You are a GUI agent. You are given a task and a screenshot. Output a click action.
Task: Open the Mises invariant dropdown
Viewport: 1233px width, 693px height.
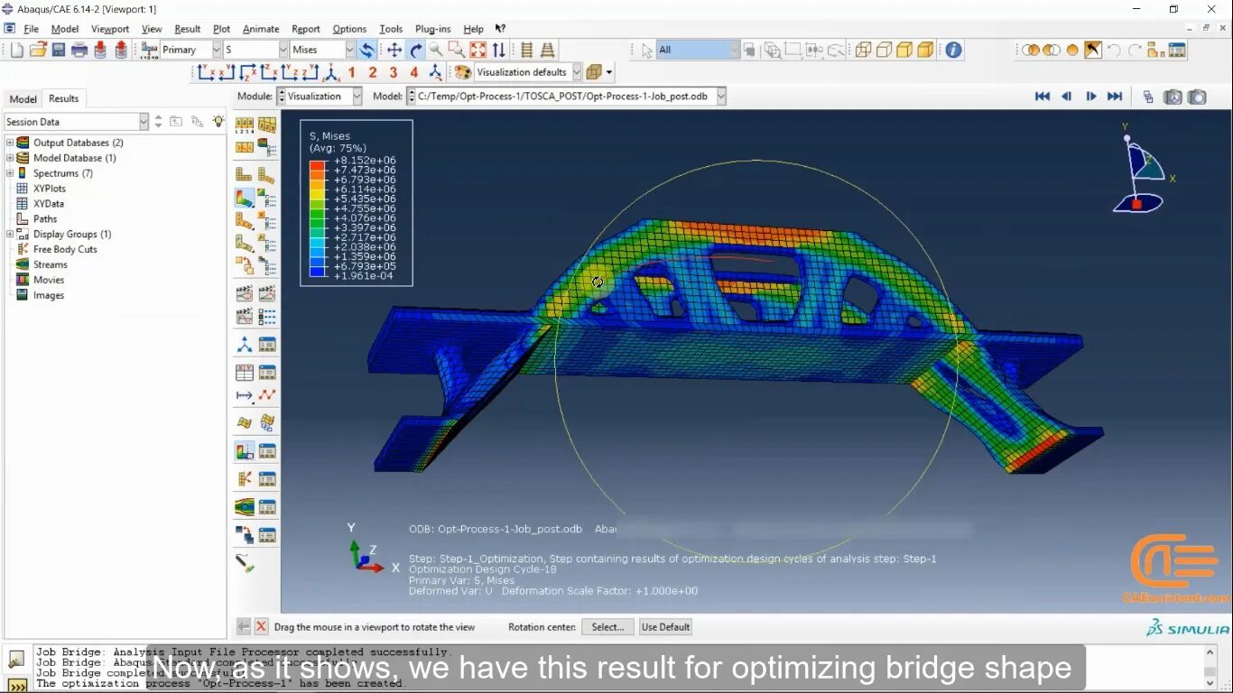tap(349, 50)
